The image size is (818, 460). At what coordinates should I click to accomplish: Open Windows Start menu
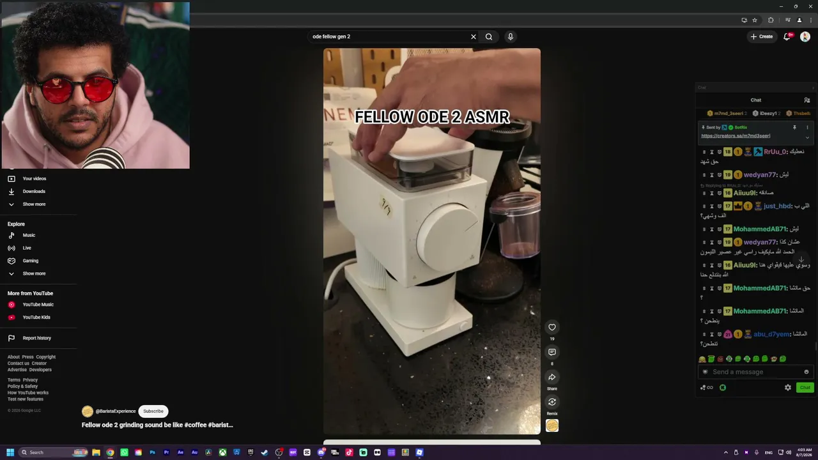point(10,452)
